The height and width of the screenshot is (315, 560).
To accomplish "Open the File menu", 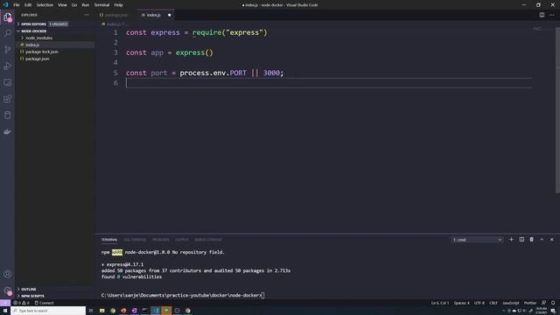I will pyautogui.click(x=17, y=5).
